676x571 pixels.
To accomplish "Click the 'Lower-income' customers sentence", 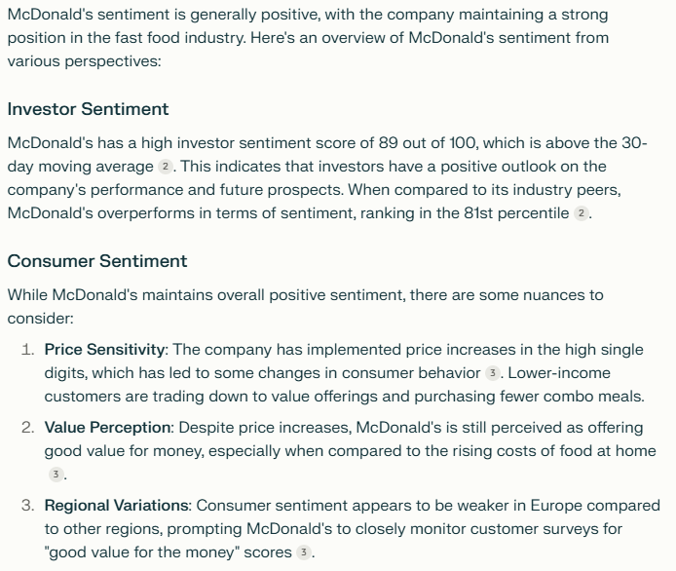I will click(345, 385).
